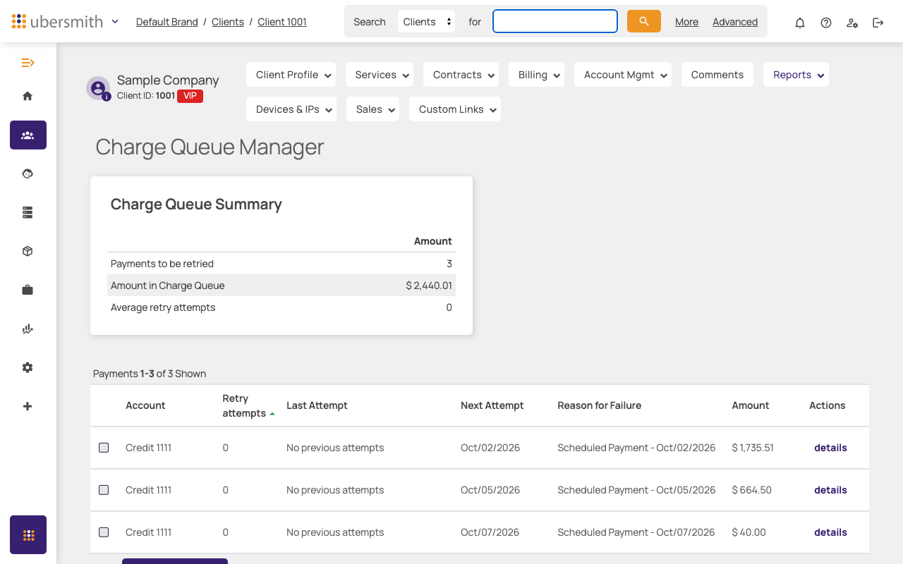Expand the Billing menu
This screenshot has height=564, width=903.
pos(536,75)
